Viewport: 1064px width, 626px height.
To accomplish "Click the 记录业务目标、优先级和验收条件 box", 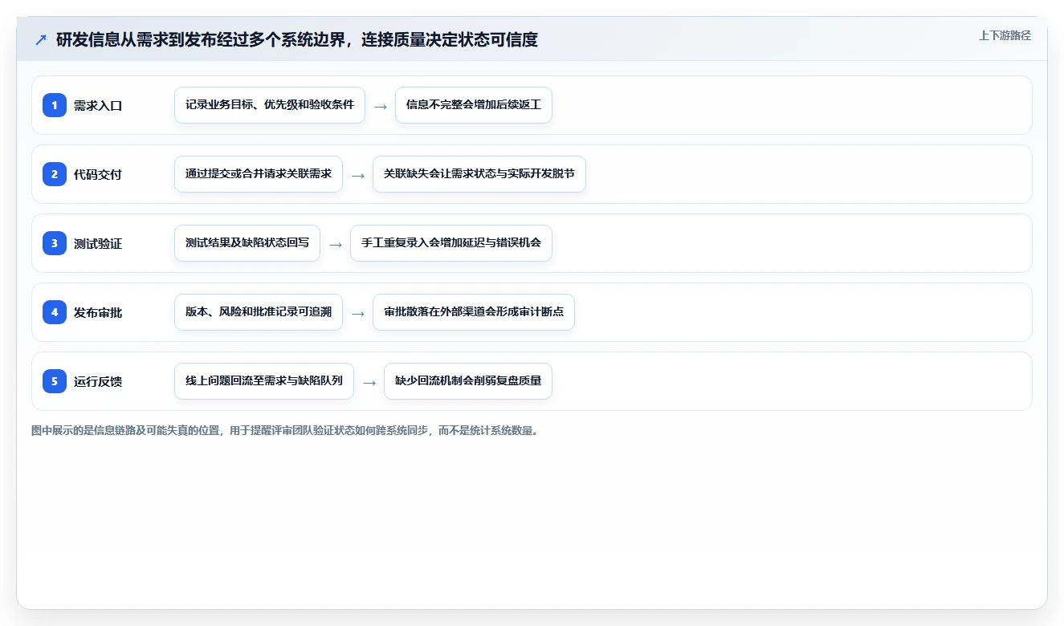I will pyautogui.click(x=270, y=105).
